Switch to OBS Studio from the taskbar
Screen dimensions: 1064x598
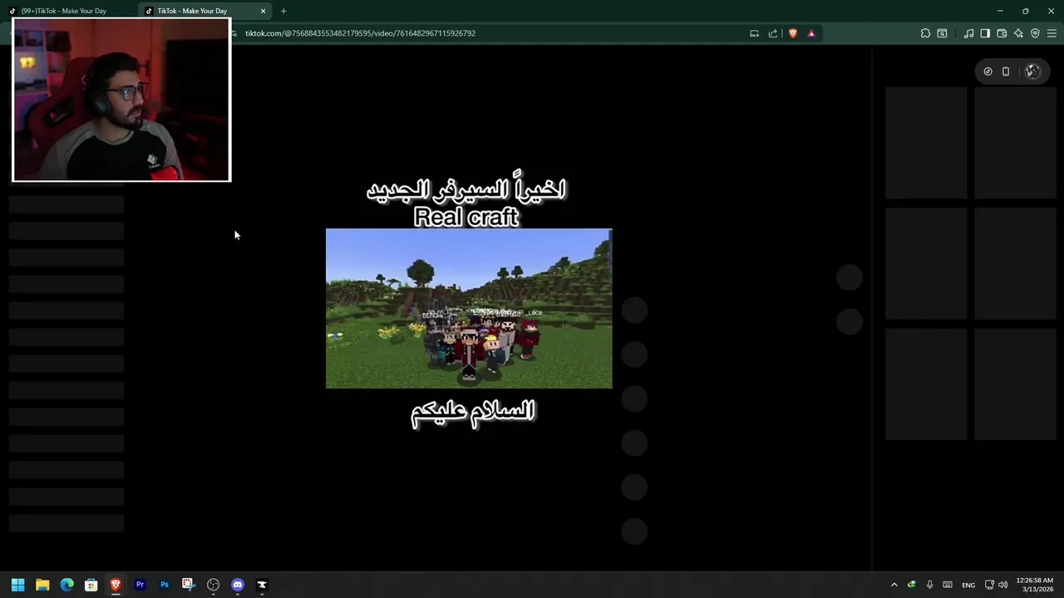tap(213, 585)
